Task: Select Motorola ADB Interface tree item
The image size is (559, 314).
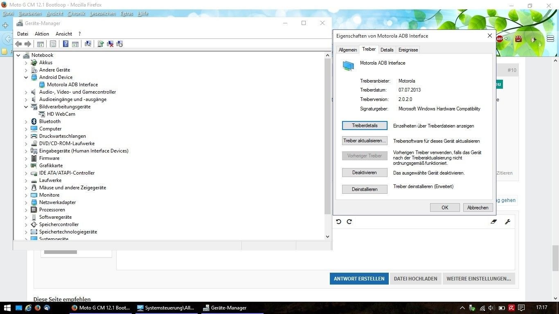Action: point(72,85)
